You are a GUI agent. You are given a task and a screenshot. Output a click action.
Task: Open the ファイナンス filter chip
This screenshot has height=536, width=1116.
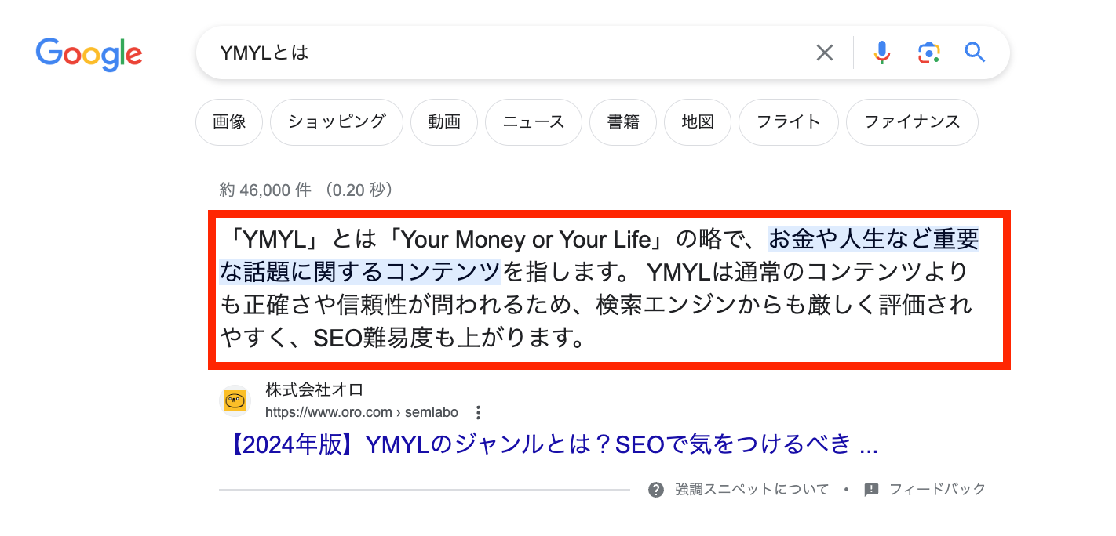click(x=912, y=122)
